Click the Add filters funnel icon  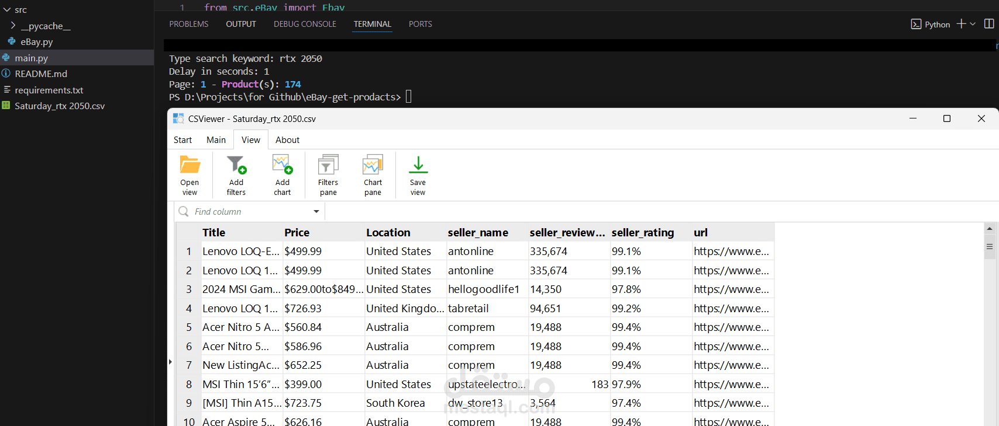click(236, 165)
